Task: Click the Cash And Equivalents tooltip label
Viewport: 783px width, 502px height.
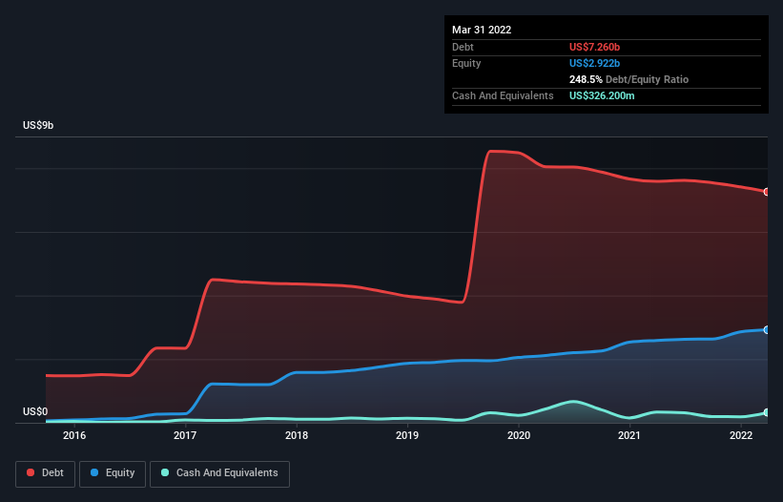Action: (503, 95)
